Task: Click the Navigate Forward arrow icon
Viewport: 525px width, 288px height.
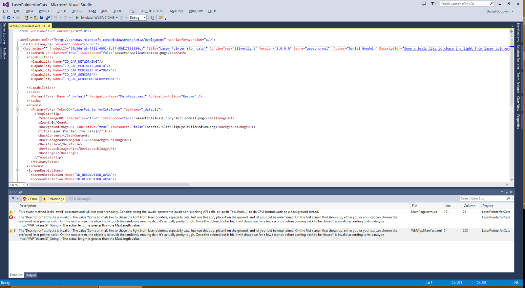Action: [x=18, y=18]
